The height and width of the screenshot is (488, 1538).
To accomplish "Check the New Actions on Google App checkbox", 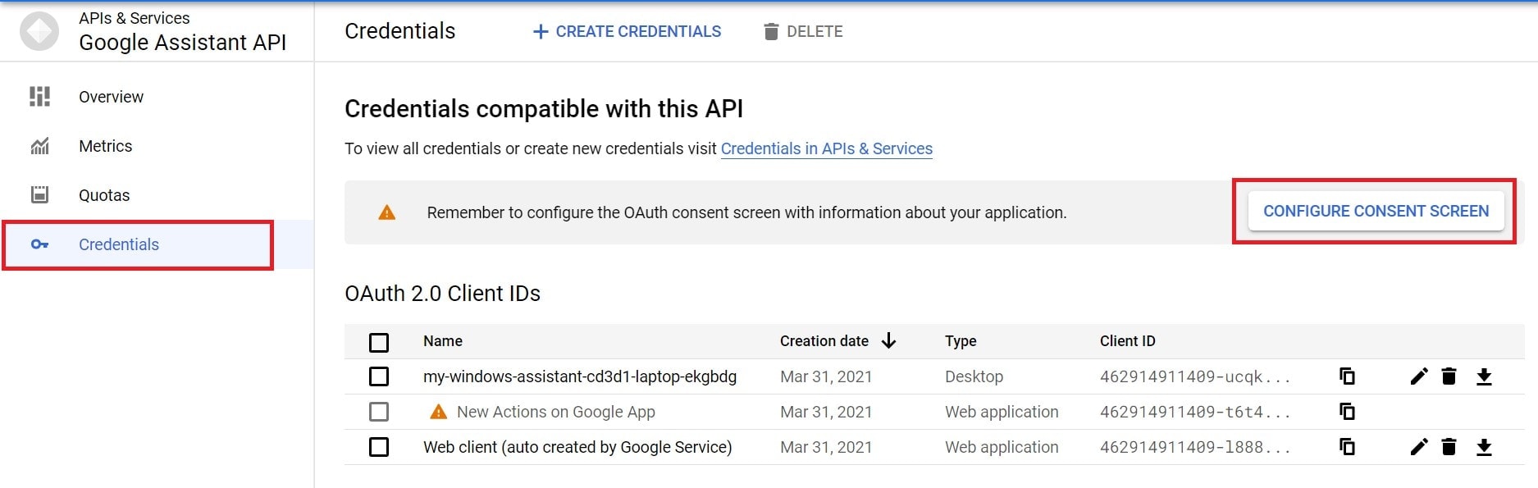I will tap(379, 412).
